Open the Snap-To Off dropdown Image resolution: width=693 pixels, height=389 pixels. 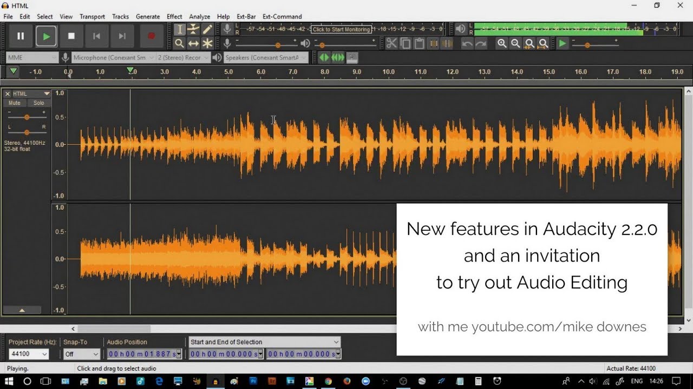pyautogui.click(x=82, y=354)
